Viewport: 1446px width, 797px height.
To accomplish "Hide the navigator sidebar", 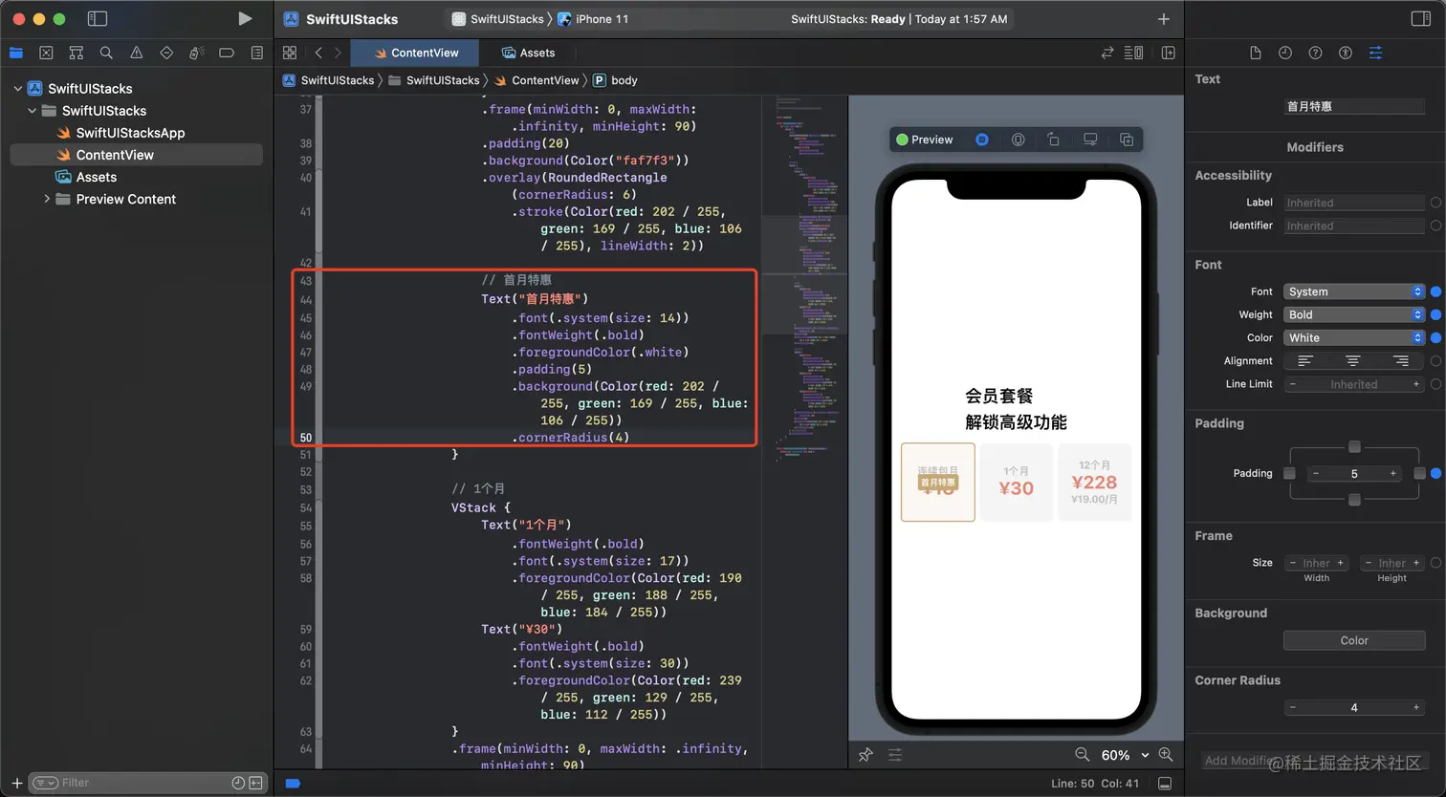I will [97, 18].
